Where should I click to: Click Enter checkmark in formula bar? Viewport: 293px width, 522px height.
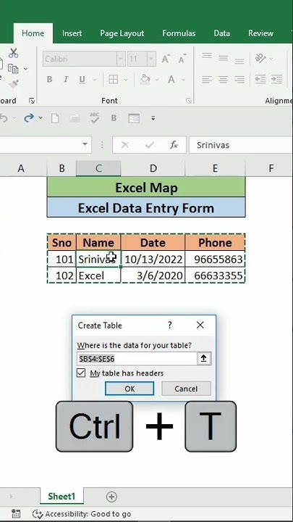150,145
